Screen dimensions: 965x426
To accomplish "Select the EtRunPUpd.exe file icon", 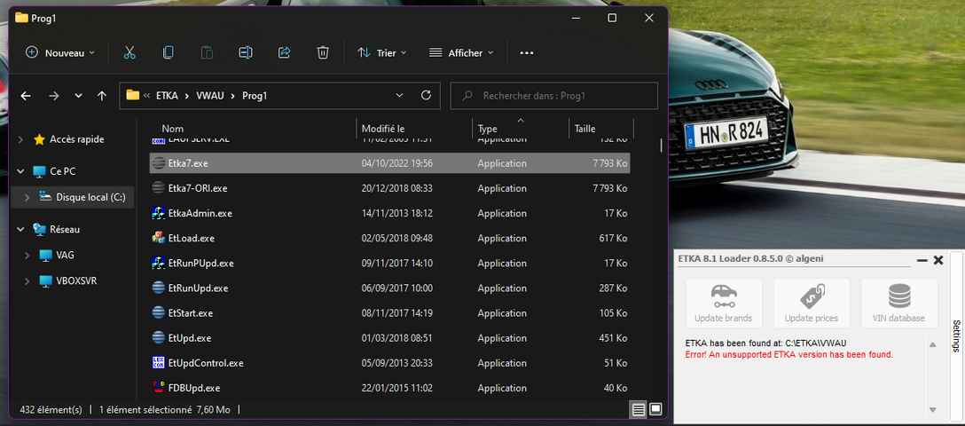I will [x=158, y=263].
